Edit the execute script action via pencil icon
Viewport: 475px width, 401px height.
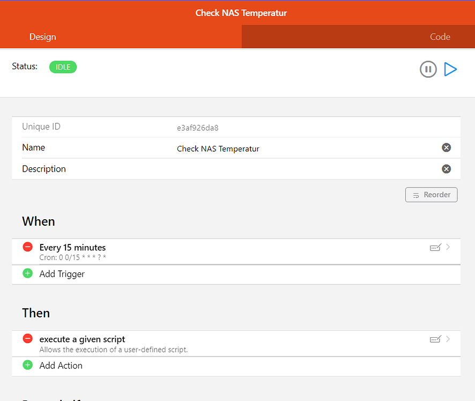pos(435,339)
